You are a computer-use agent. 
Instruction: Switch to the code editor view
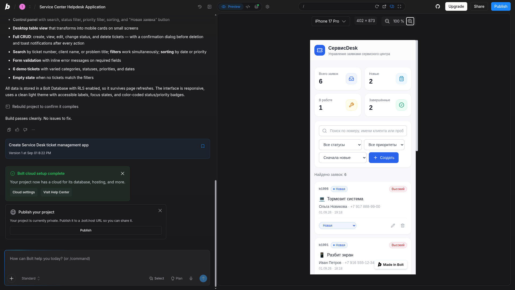click(248, 7)
